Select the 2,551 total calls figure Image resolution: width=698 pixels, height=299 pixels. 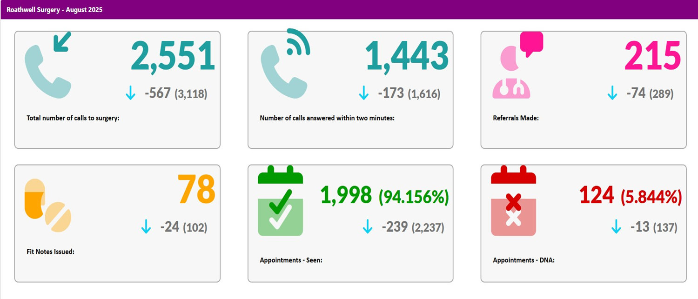pyautogui.click(x=173, y=56)
